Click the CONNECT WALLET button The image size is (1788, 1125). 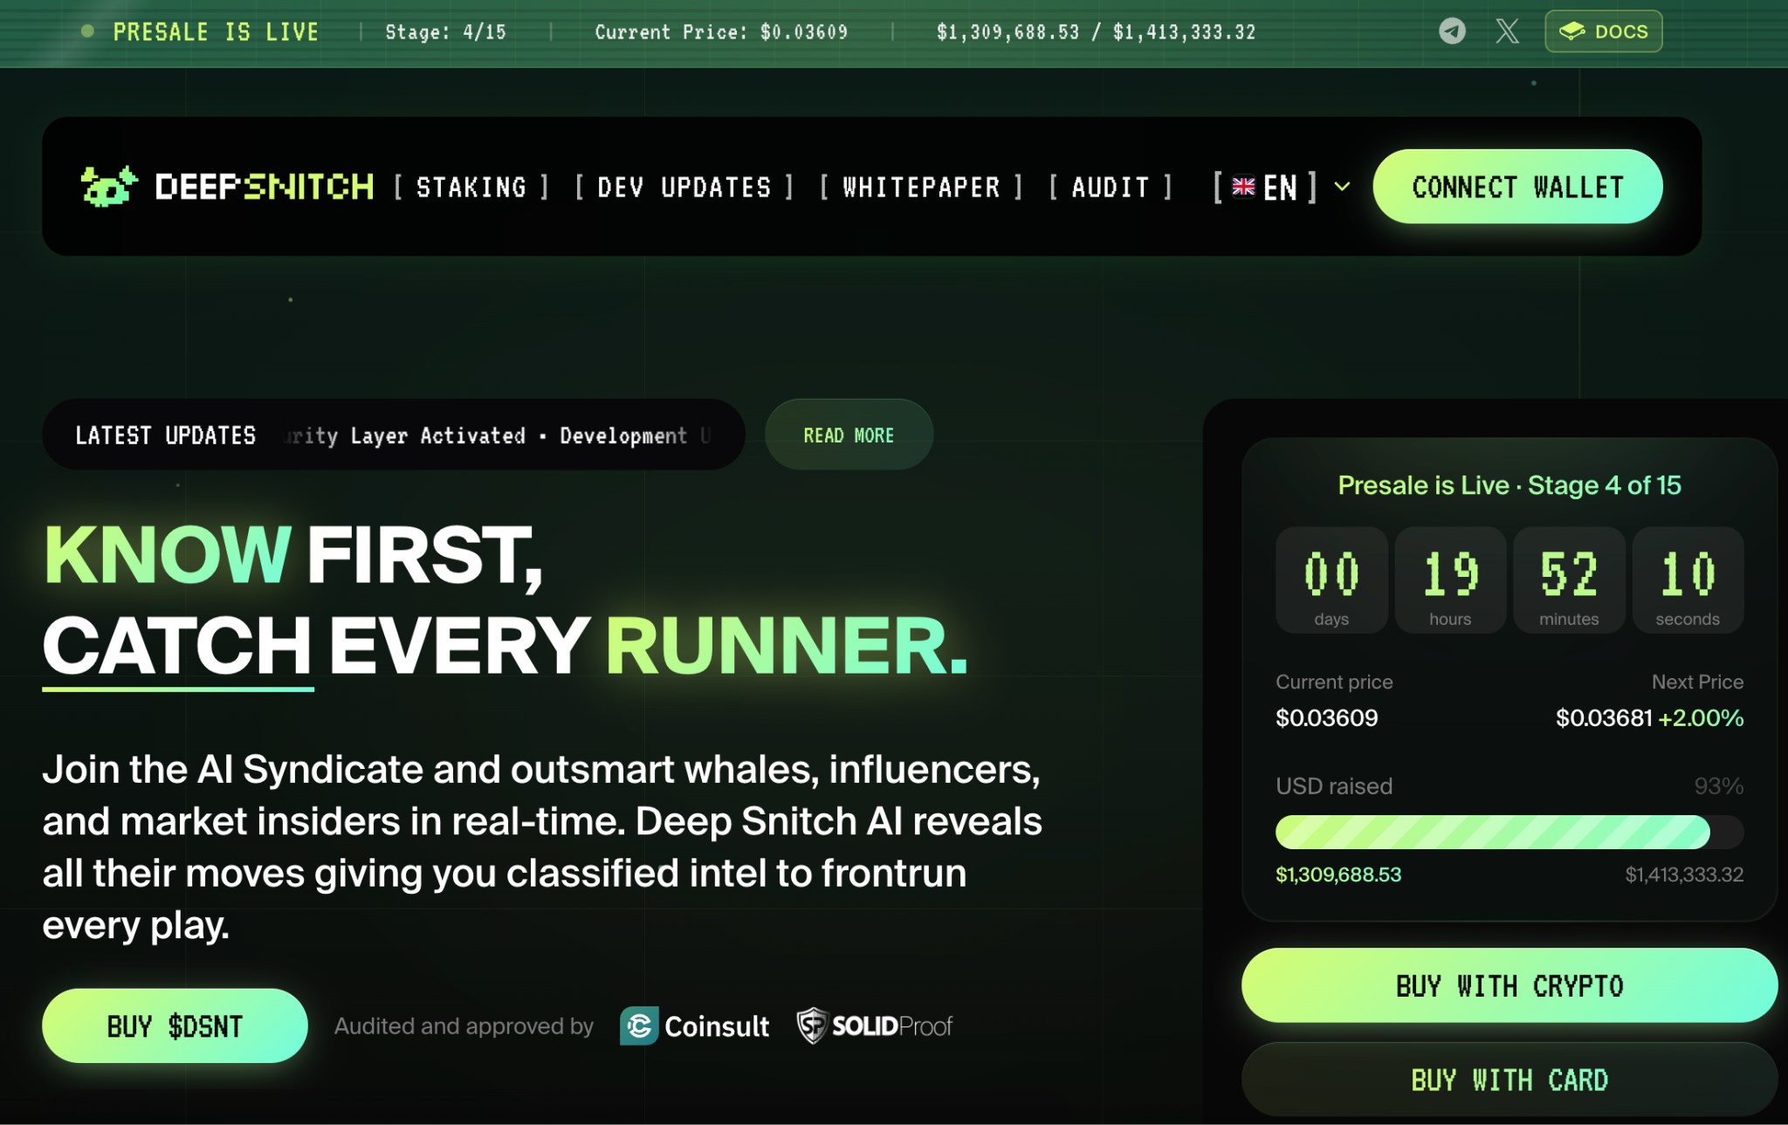(x=1517, y=187)
